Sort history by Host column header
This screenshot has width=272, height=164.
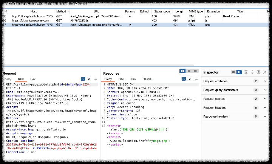point(33,11)
